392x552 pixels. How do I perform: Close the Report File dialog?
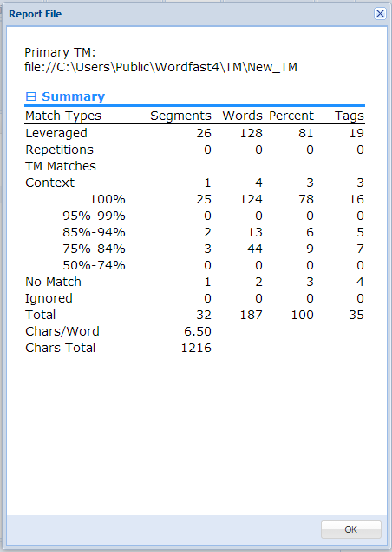(x=380, y=14)
